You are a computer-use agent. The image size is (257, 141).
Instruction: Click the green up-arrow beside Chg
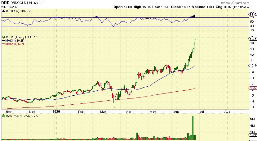[248, 7]
